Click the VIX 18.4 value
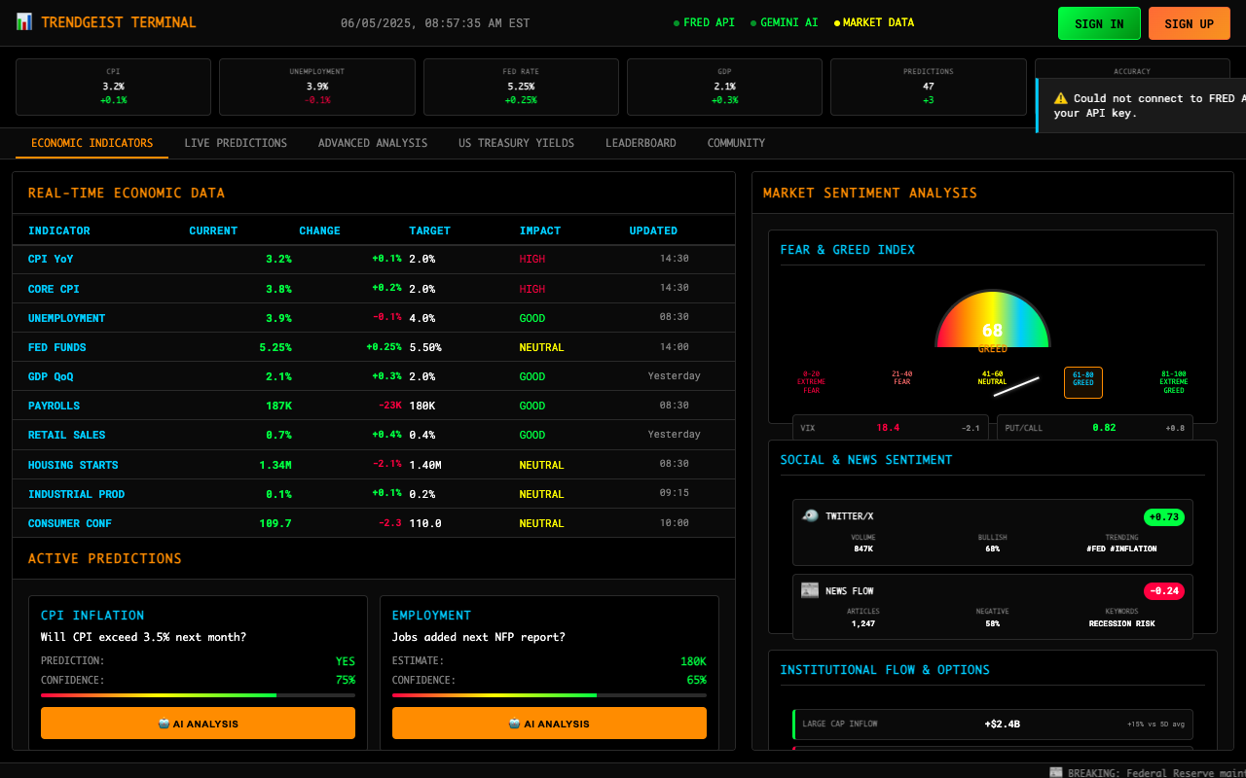 888,428
